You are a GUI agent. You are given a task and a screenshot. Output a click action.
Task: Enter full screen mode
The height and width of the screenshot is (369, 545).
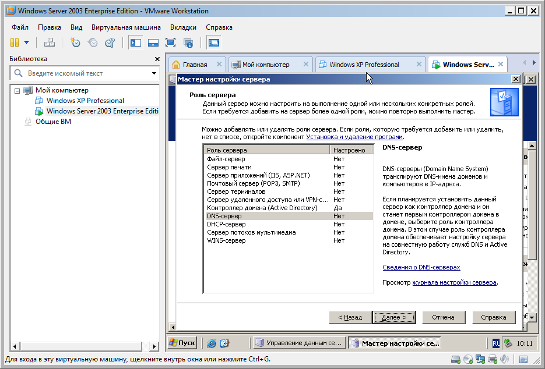pyautogui.click(x=170, y=42)
